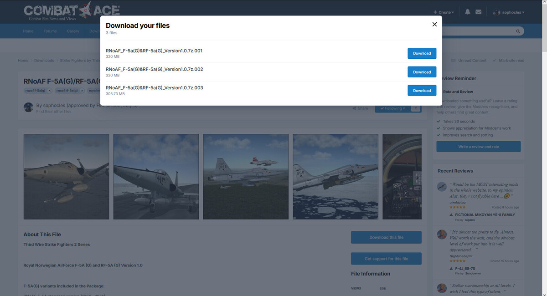Click the Recent Reviews heading
Viewport: 547px width, 296px height.
(x=455, y=171)
